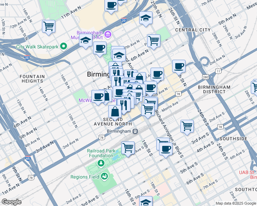Click the FOUNTAIN HEIGHTS neighborhood label
This screenshot has width=257, height=206.
coord(32,79)
